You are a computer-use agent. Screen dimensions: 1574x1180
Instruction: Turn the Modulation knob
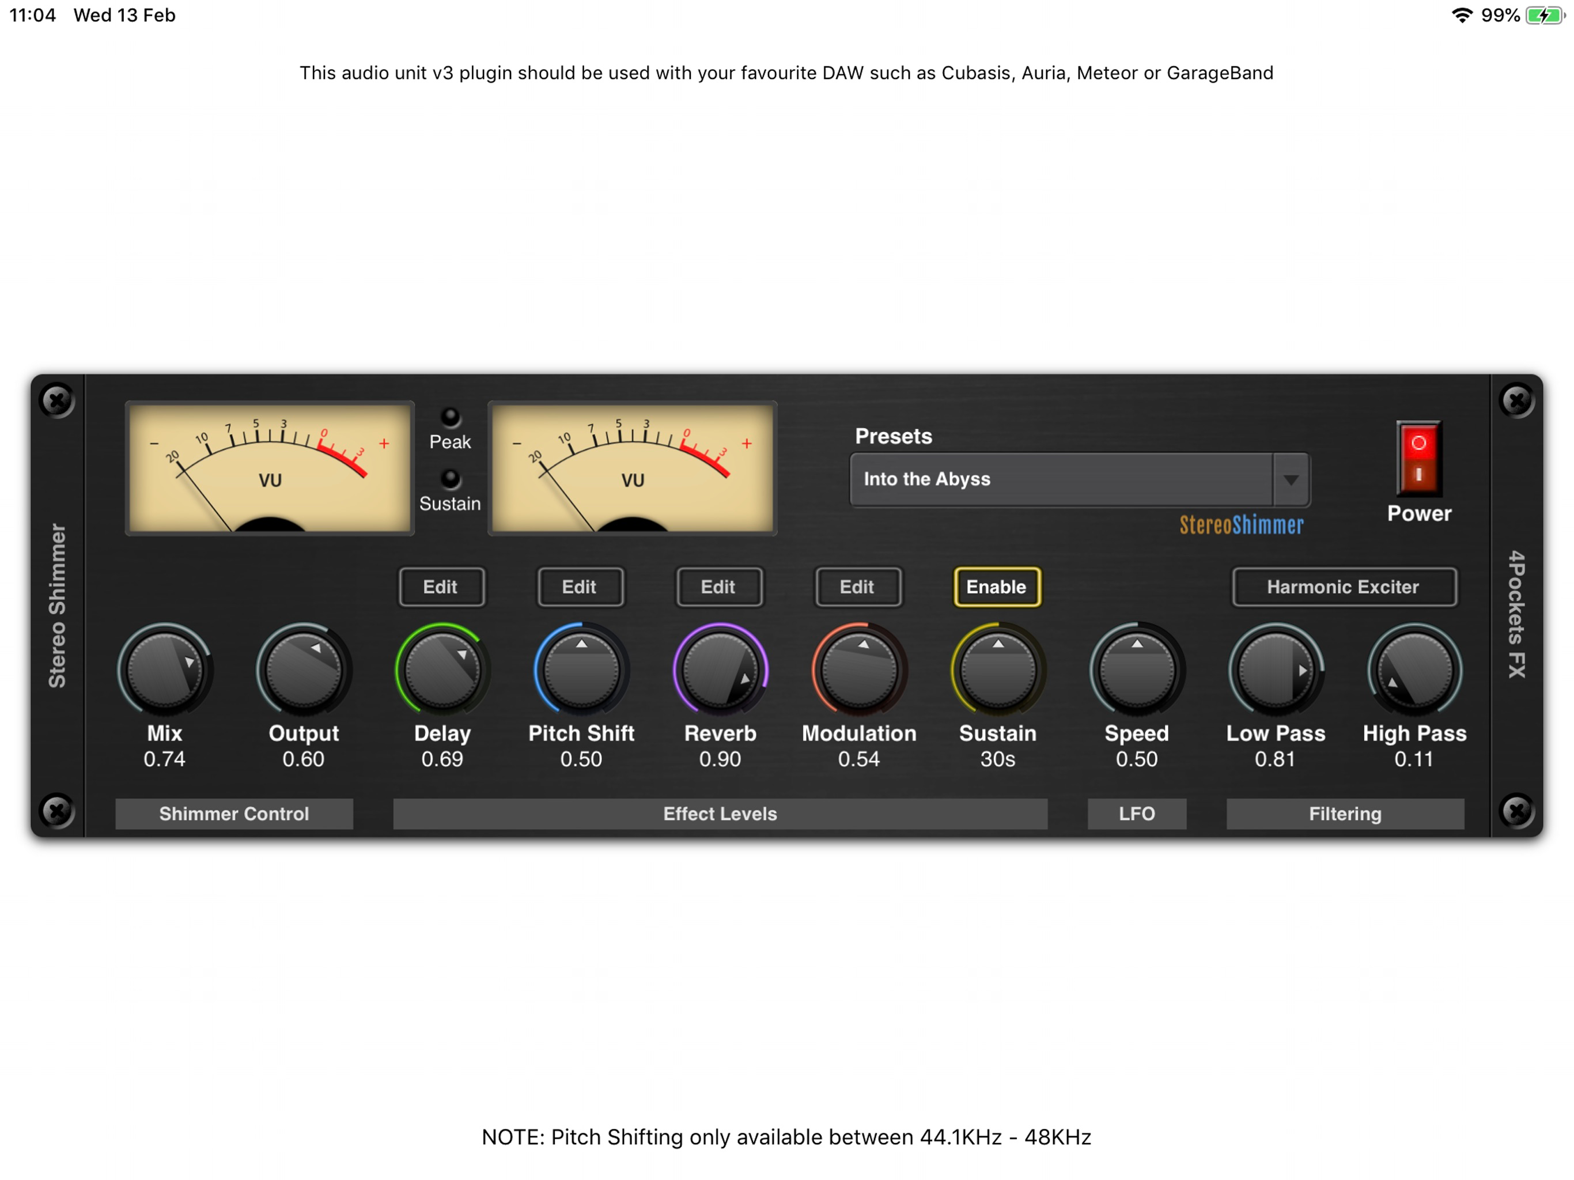pyautogui.click(x=858, y=670)
